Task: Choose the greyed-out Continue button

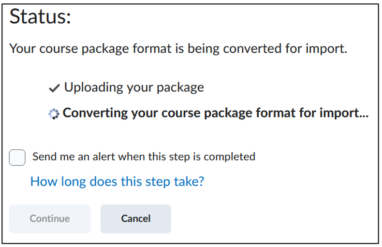Action: tap(50, 219)
